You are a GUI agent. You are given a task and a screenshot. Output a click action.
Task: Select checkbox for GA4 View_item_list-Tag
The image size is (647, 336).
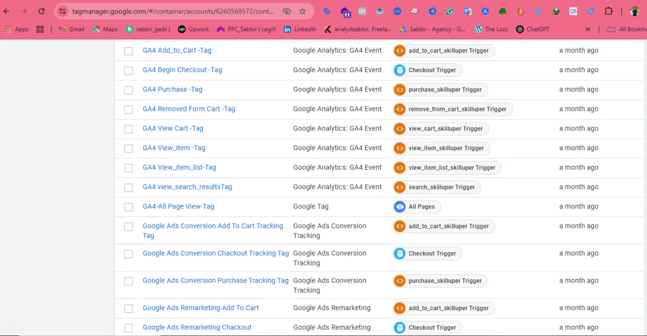coord(128,168)
